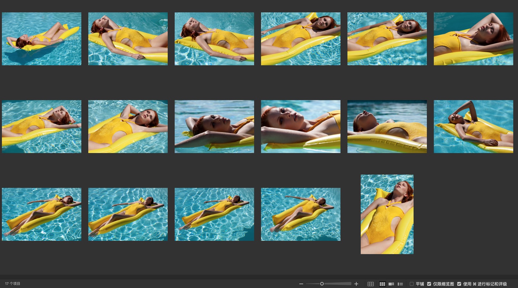The width and height of the screenshot is (518, 288).
Task: Select the thumbnails grid view icon
Action: 382,284
